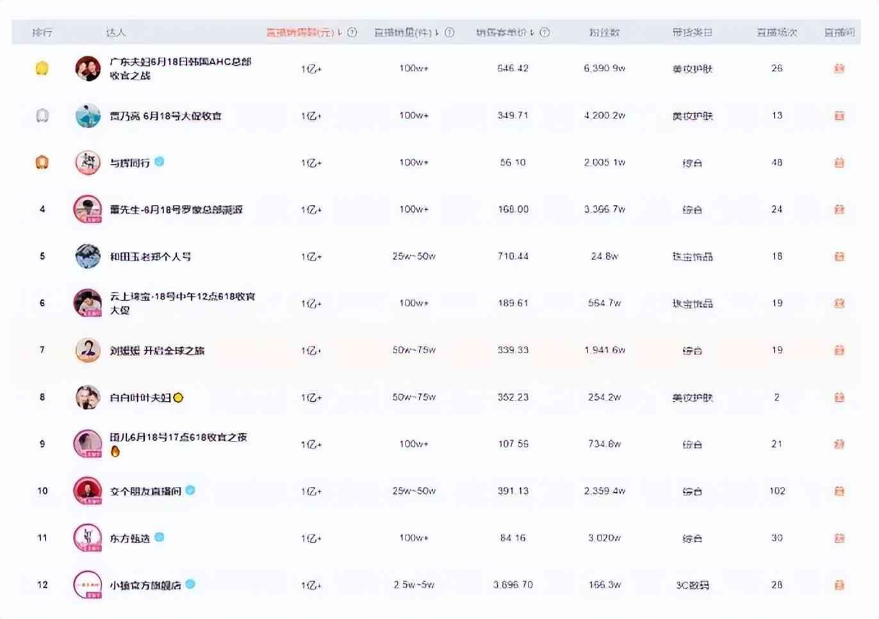The image size is (879, 619).
Task: Open live room icon for 与辉同行 row
Action: 839,163
